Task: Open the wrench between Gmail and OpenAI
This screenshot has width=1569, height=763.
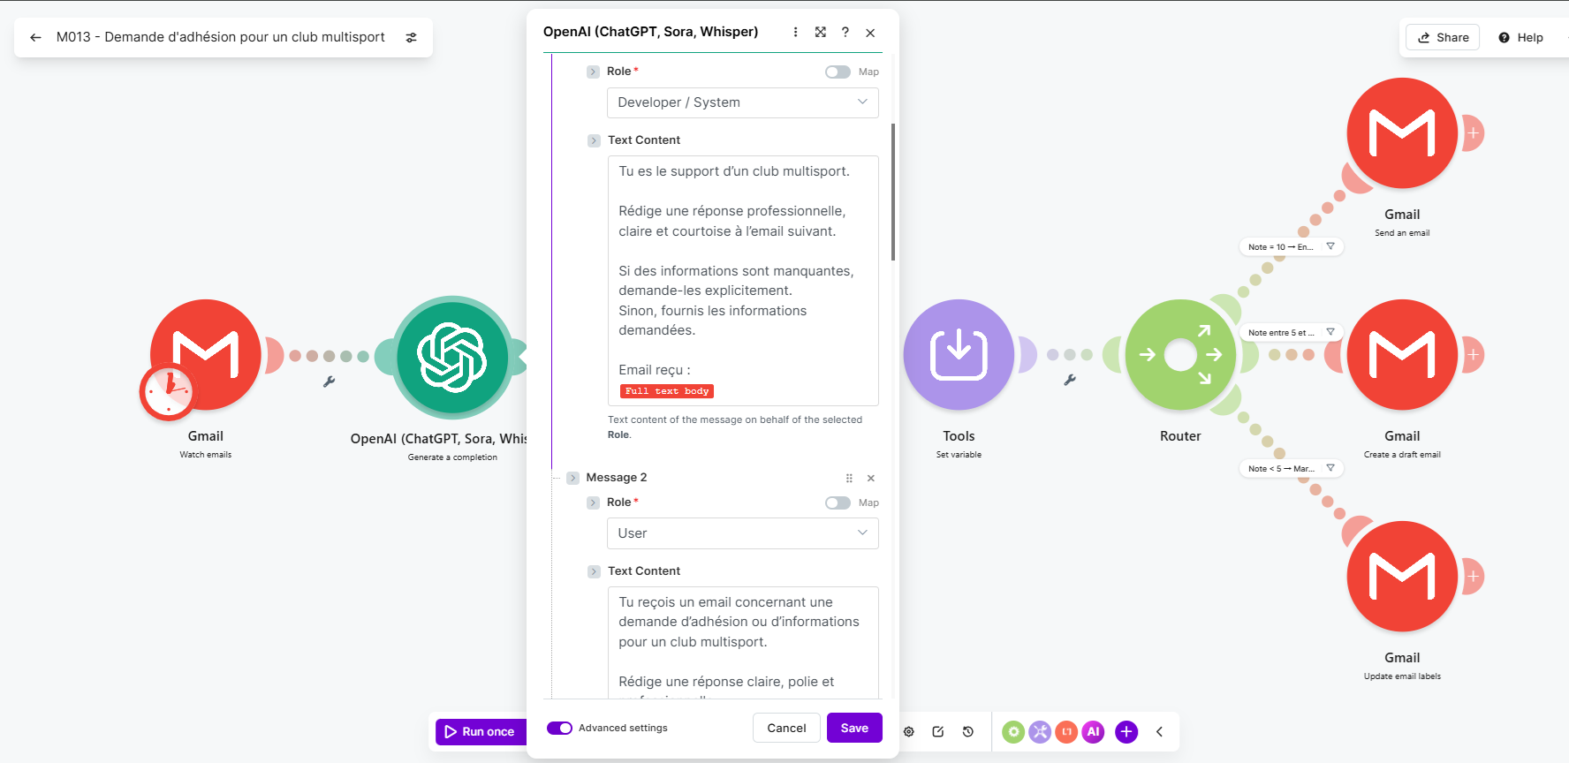Action: (329, 381)
